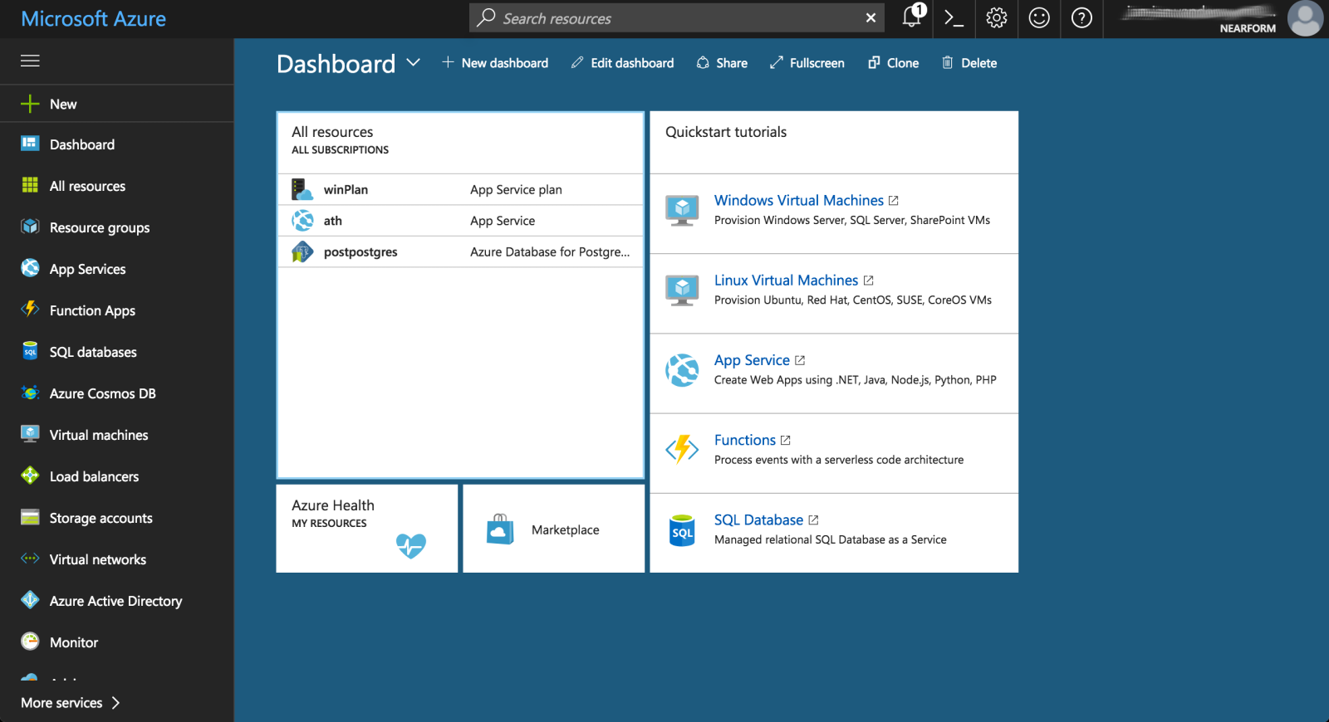This screenshot has width=1329, height=722.
Task: Click the Virtual networks sidebar icon
Action: tap(30, 559)
